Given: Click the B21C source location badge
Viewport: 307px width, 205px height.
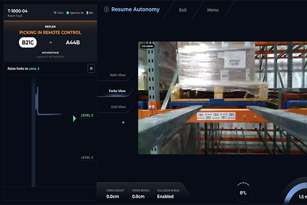Looking at the screenshot, I should point(28,43).
